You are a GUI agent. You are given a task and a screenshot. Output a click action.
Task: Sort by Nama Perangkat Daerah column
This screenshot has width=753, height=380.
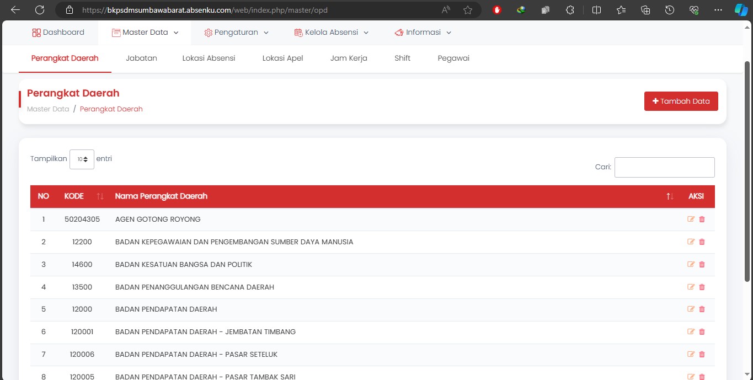[x=670, y=196]
